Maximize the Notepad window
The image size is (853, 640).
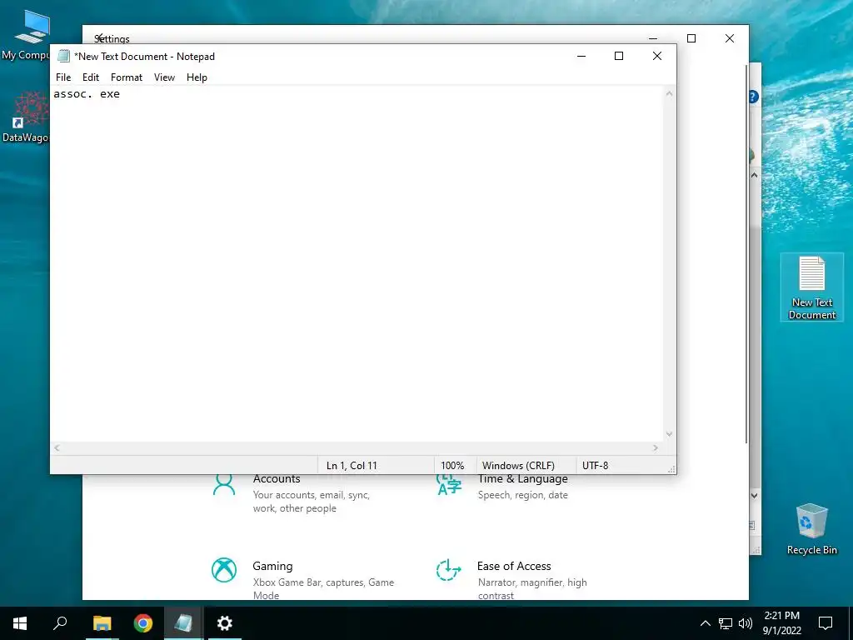[619, 56]
